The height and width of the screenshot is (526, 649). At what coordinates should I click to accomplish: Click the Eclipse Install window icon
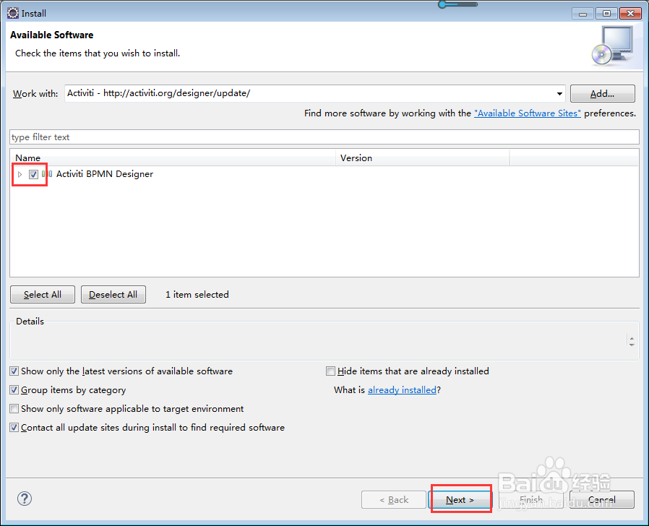pyautogui.click(x=13, y=13)
